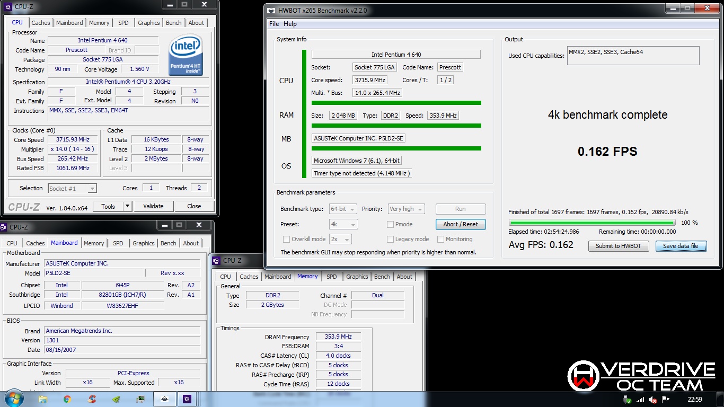
Task: Enable the Legacy mode checkbox
Action: pyautogui.click(x=391, y=239)
